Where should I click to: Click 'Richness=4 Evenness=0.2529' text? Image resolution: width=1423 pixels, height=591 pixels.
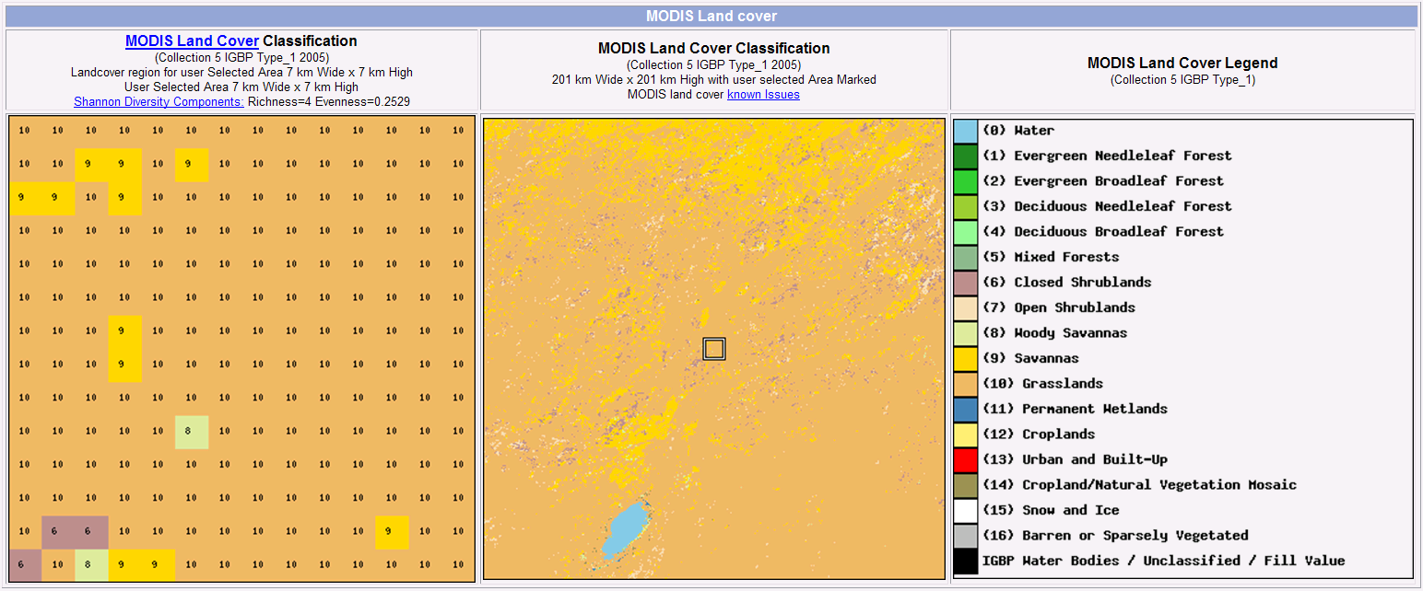[329, 101]
